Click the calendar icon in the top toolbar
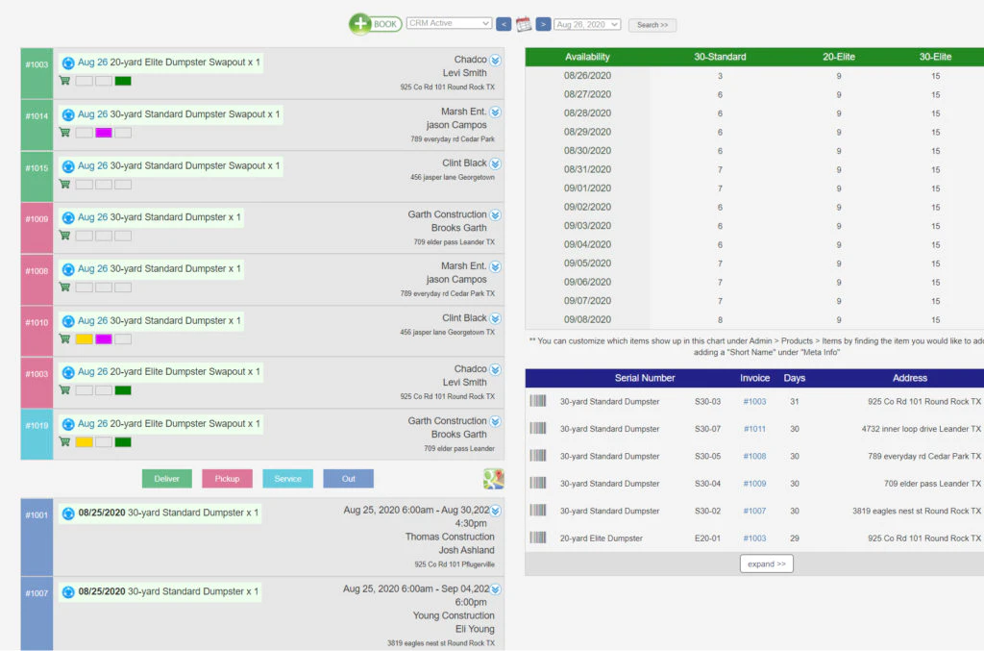 pyautogui.click(x=522, y=22)
